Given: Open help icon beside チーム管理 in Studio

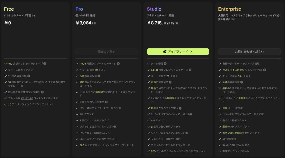Looking at the screenshot, I should 165,64.
